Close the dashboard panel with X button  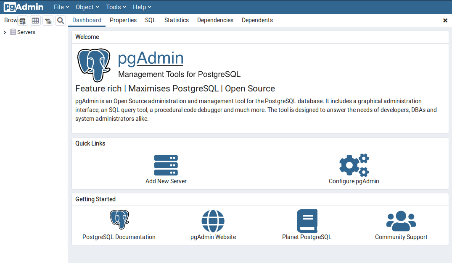445,20
